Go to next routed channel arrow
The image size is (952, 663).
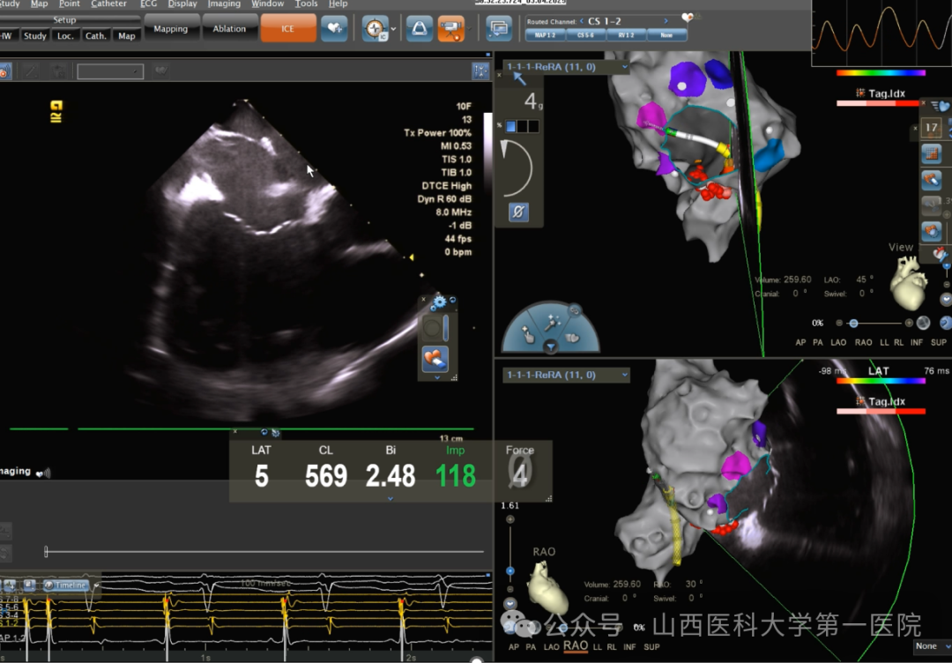(666, 21)
